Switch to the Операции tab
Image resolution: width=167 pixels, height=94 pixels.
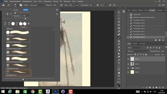tap(160, 10)
